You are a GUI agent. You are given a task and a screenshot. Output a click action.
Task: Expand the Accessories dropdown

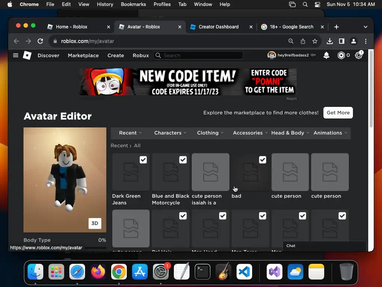click(250, 133)
